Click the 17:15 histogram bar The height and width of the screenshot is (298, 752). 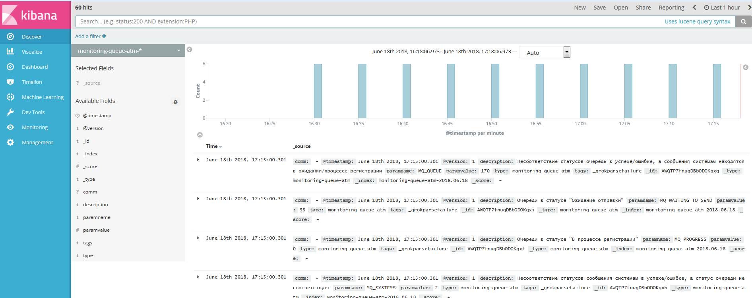click(717, 91)
